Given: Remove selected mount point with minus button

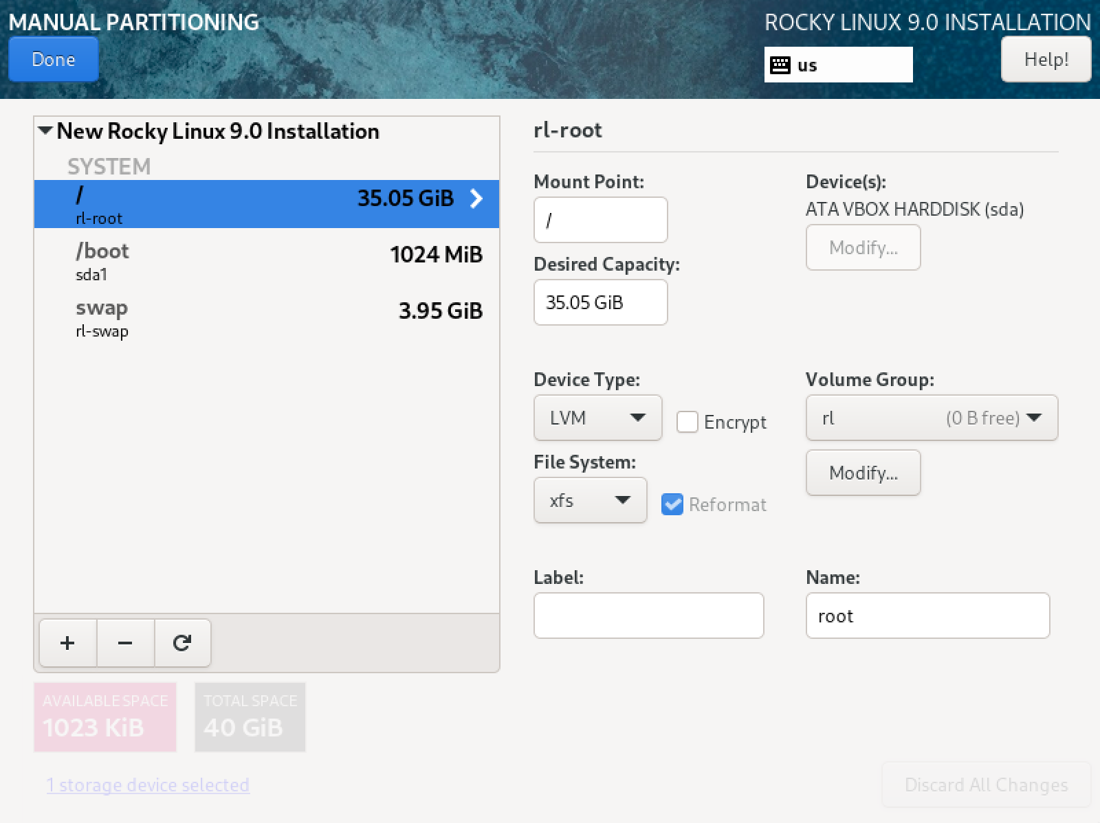Looking at the screenshot, I should point(125,643).
